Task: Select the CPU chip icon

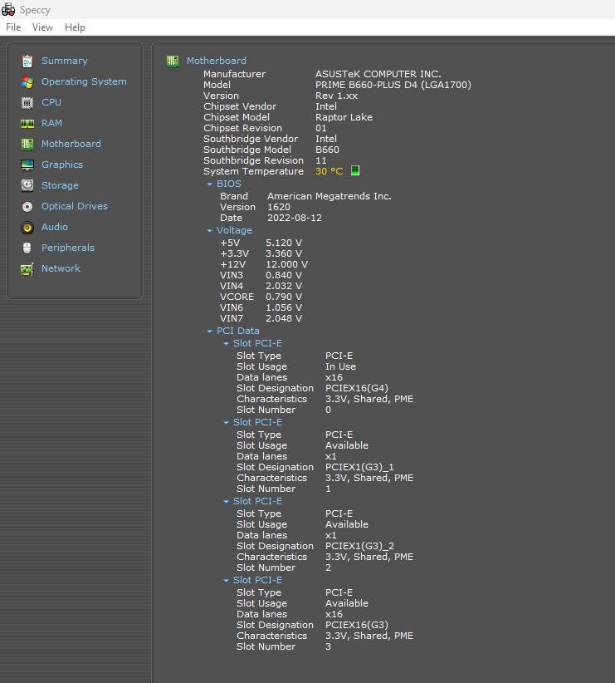Action: [x=27, y=102]
